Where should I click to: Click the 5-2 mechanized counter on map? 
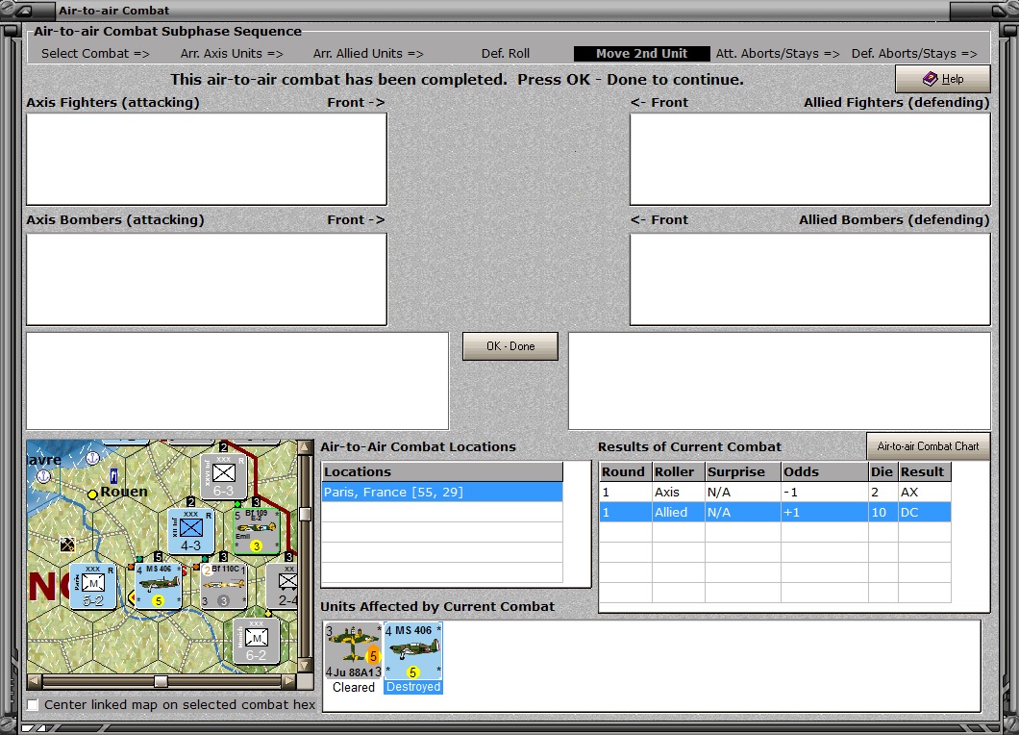[93, 586]
